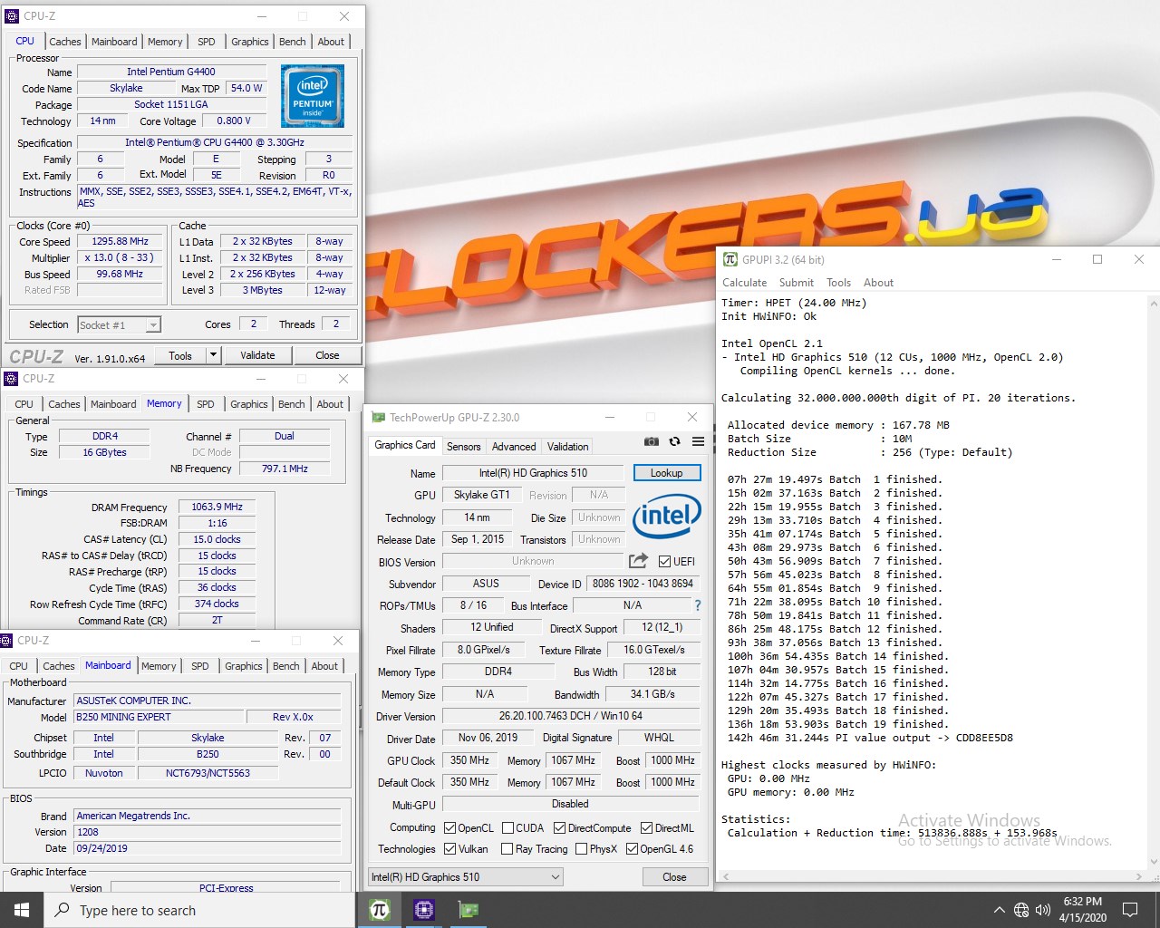Viewport: 1160px width, 928px height.
Task: Expand the Tools dropdown arrow in CPU-Z
Action: point(213,355)
